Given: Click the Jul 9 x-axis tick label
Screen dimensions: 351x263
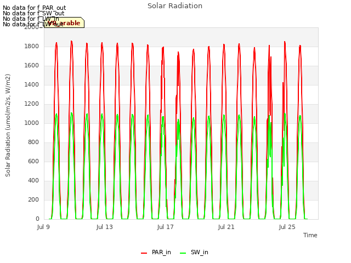Looking at the screenshot, I should (43, 227).
